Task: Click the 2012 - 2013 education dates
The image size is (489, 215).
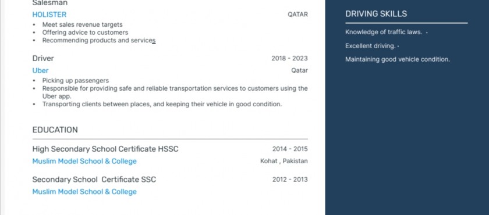Action: tap(290, 180)
